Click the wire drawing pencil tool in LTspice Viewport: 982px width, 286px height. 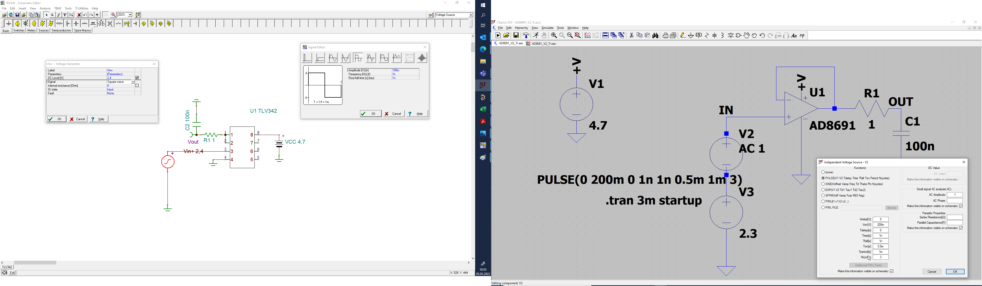coord(683,36)
